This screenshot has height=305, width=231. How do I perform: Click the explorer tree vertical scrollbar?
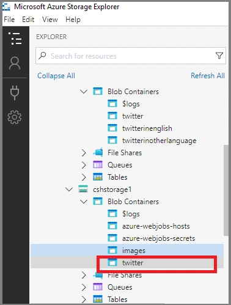pyautogui.click(x=226, y=190)
